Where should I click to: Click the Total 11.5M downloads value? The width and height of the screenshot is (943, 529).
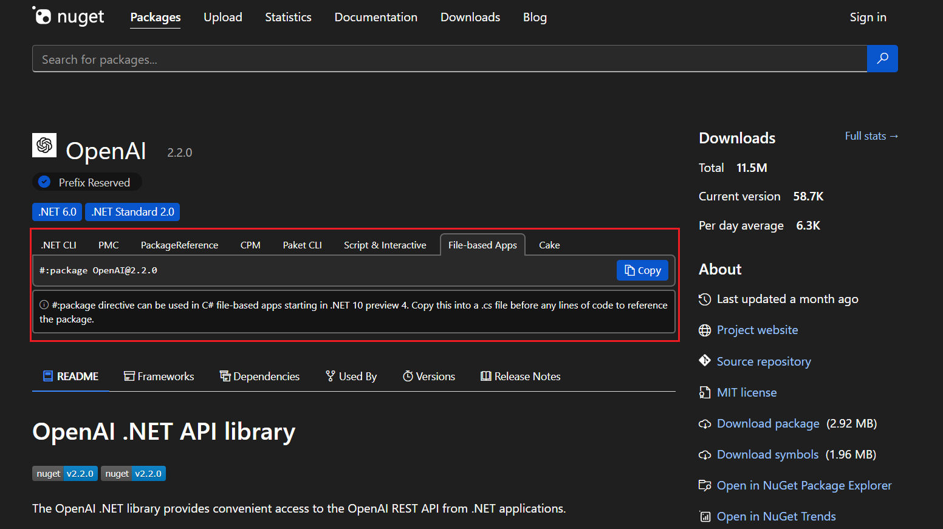752,168
